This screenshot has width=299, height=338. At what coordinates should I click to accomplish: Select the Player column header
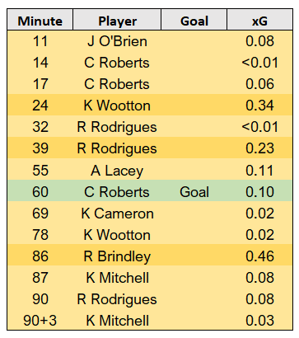click(117, 21)
